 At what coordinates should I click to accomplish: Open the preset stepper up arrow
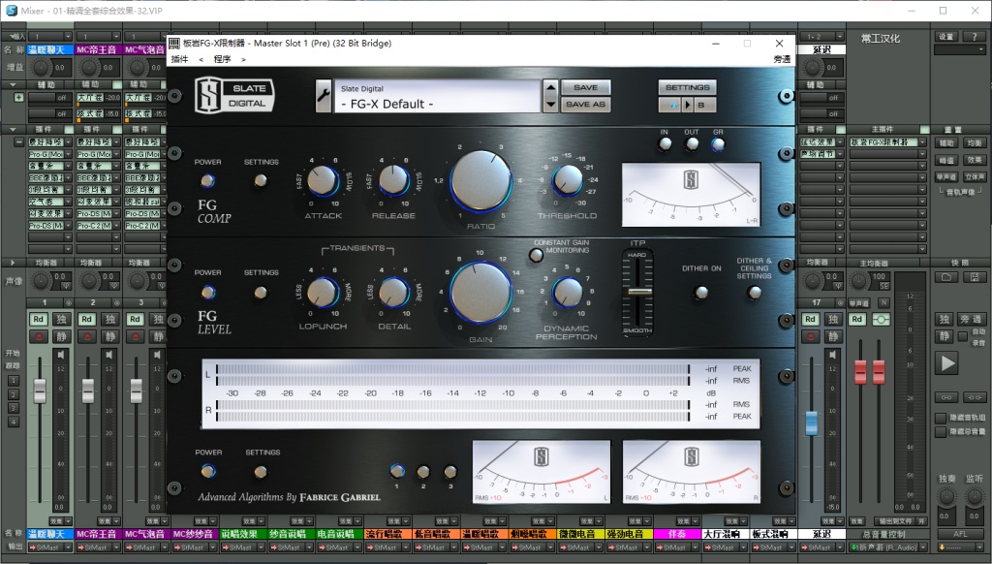pos(550,88)
